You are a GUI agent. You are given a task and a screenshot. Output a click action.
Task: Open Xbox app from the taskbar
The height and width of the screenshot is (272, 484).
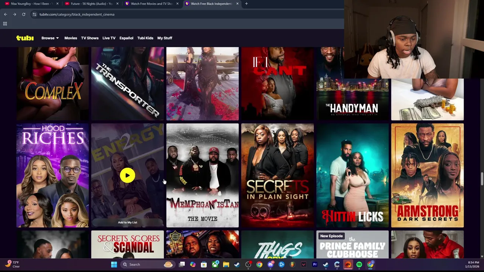pyautogui.click(x=215, y=264)
